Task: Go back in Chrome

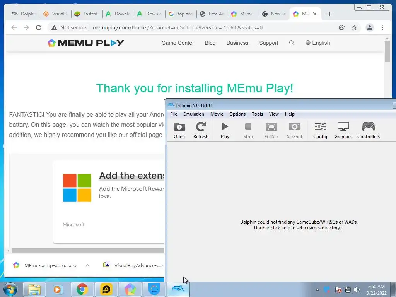Action: click(14, 27)
